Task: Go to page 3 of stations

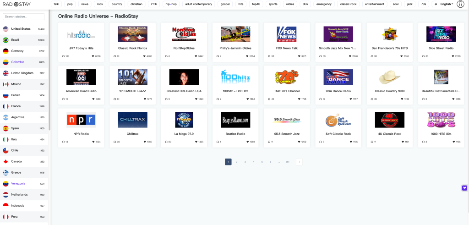Action: coord(245,162)
